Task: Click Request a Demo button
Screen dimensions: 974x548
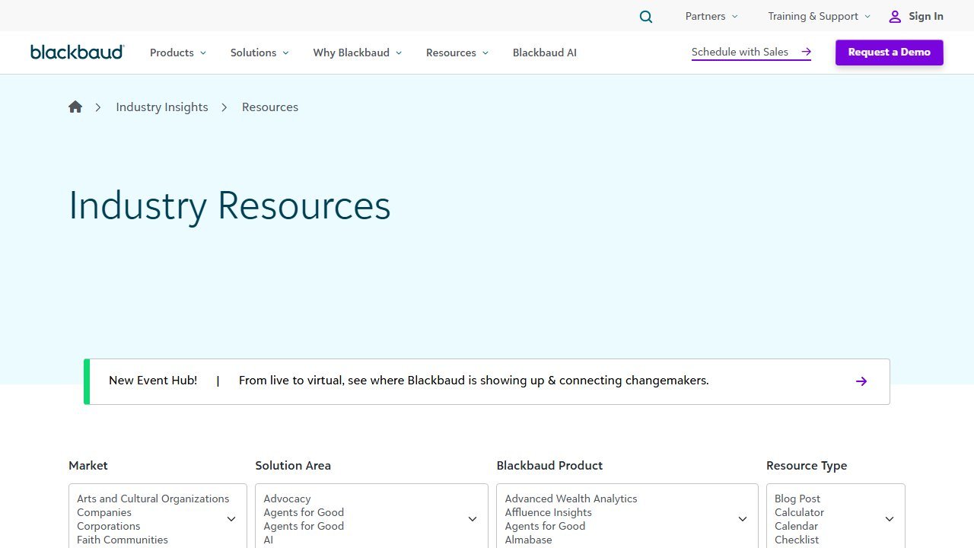Action: pyautogui.click(x=890, y=53)
